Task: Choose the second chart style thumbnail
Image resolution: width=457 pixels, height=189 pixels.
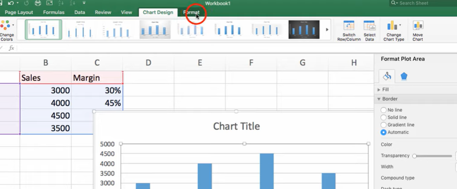Action: click(x=80, y=29)
